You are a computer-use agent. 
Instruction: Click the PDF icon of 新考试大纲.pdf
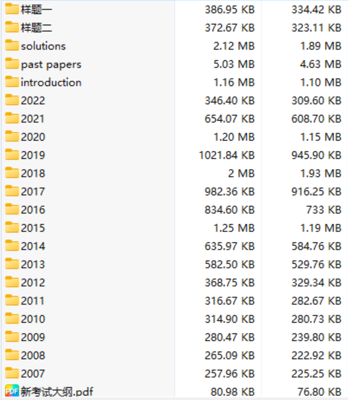(12, 391)
